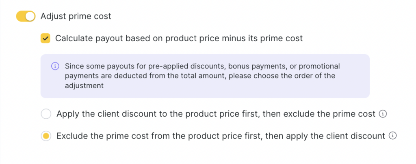The height and width of the screenshot is (164, 416).
Task: Click the yellow dot of the selected radio
Action: (46, 136)
